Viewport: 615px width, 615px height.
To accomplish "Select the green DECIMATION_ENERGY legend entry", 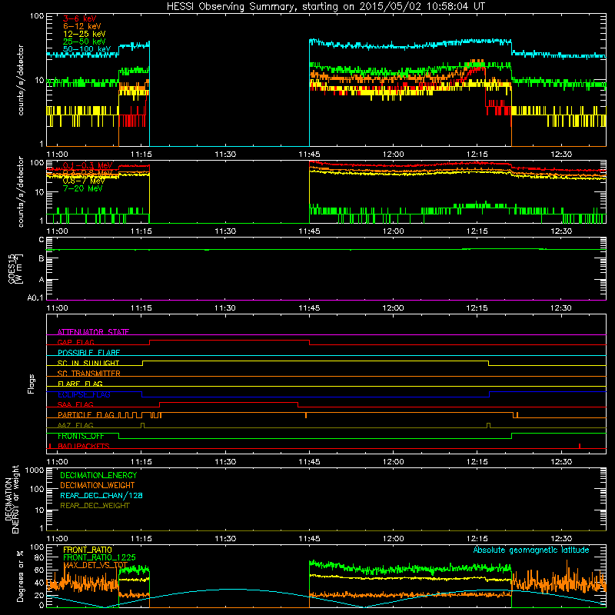I will click(98, 475).
